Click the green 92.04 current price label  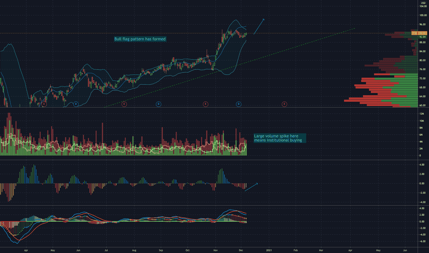[423, 37]
